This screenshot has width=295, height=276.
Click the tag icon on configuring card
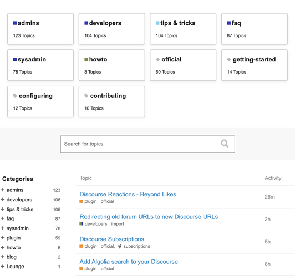[15, 96]
